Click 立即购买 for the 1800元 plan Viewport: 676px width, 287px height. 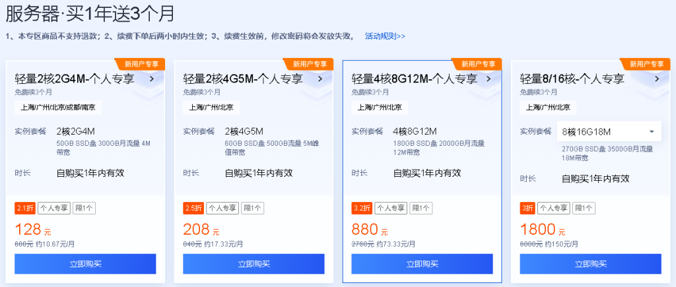click(x=590, y=264)
